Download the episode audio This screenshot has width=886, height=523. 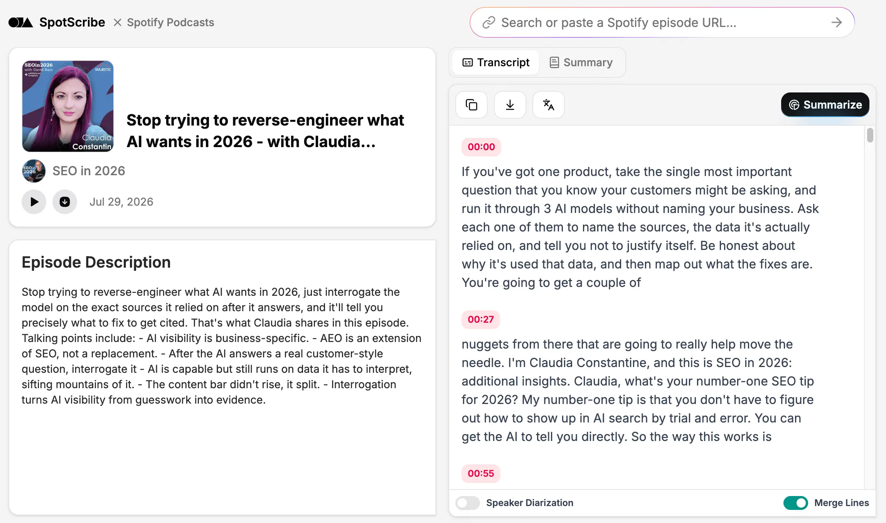tap(65, 202)
